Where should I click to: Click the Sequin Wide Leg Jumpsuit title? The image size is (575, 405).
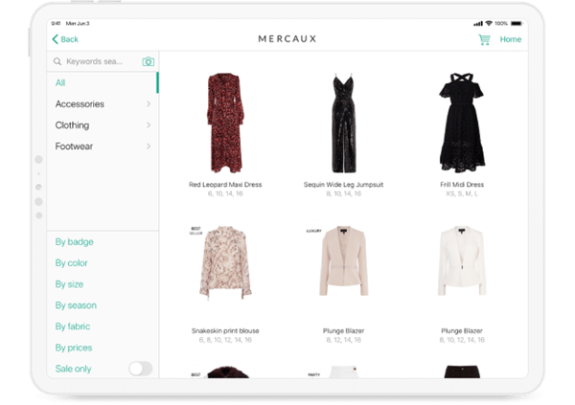[344, 185]
